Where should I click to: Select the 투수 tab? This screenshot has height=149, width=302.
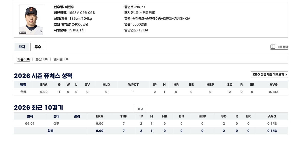pyautogui.click(x=38, y=47)
